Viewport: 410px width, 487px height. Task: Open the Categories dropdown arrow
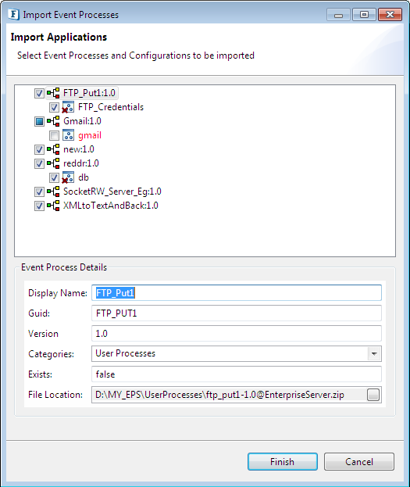374,354
